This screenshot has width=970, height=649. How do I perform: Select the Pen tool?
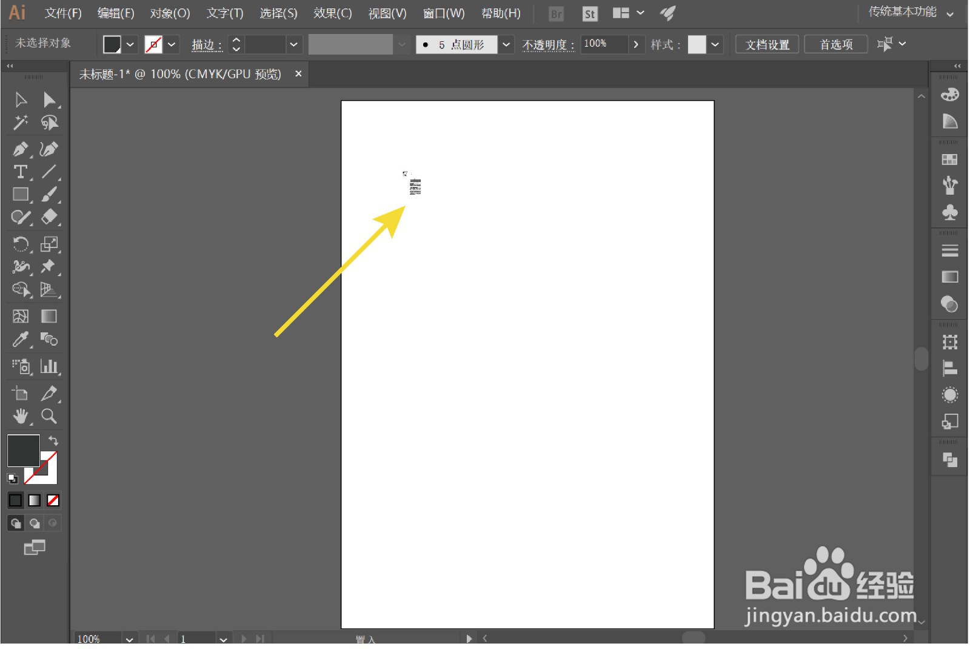[x=21, y=149]
